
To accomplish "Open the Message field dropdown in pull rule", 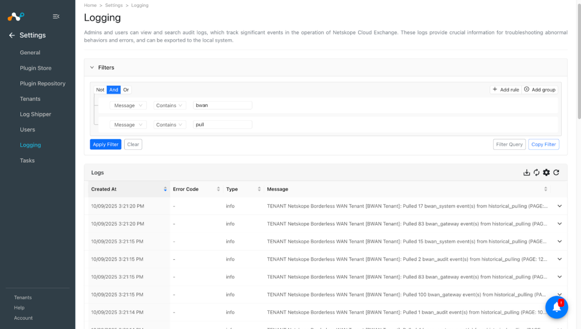I will point(128,125).
